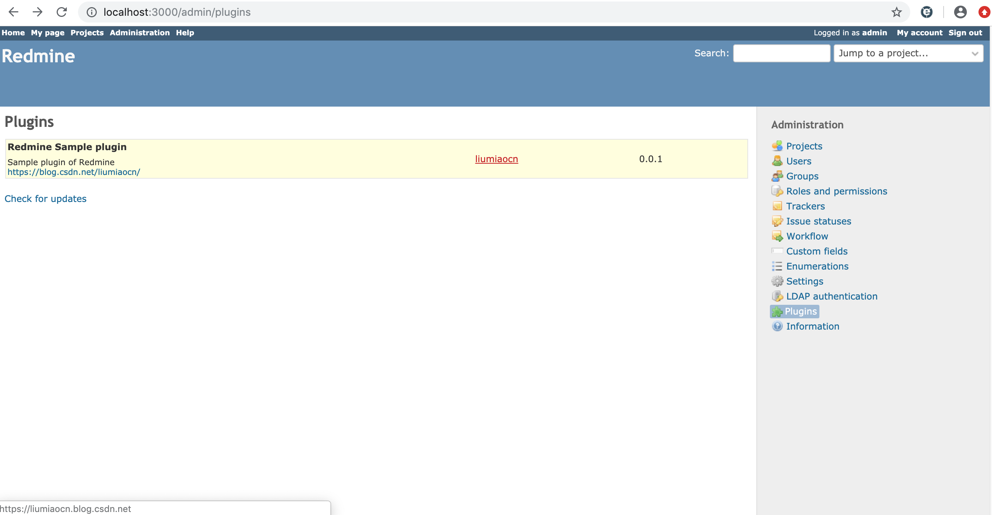992x515 pixels.
Task: Open the Jump to a project dropdown
Action: click(908, 53)
